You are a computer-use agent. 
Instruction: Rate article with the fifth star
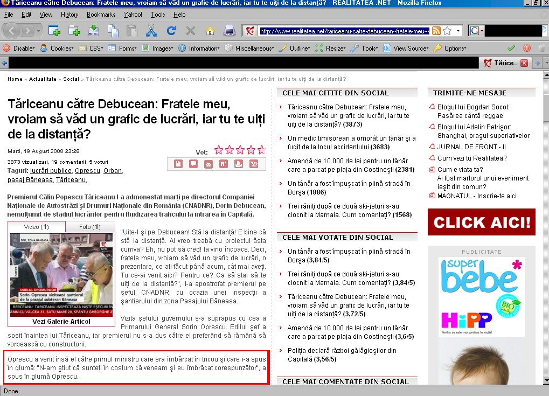(x=262, y=150)
